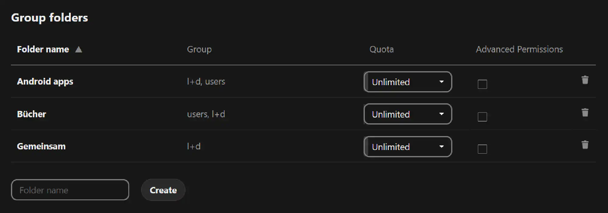Screen dimensions: 608x213
Task: Select the Gemeinsam folder name to rename
Action: point(41,146)
